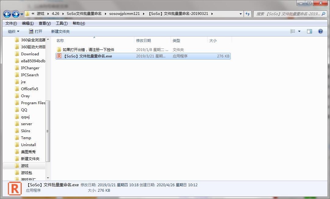The height and width of the screenshot is (199, 330).
Task: Expand arrow after sosowjplcmm121 breadcrumb
Action: (144, 14)
